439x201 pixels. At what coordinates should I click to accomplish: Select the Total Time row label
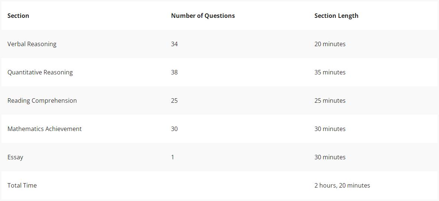tap(22, 185)
